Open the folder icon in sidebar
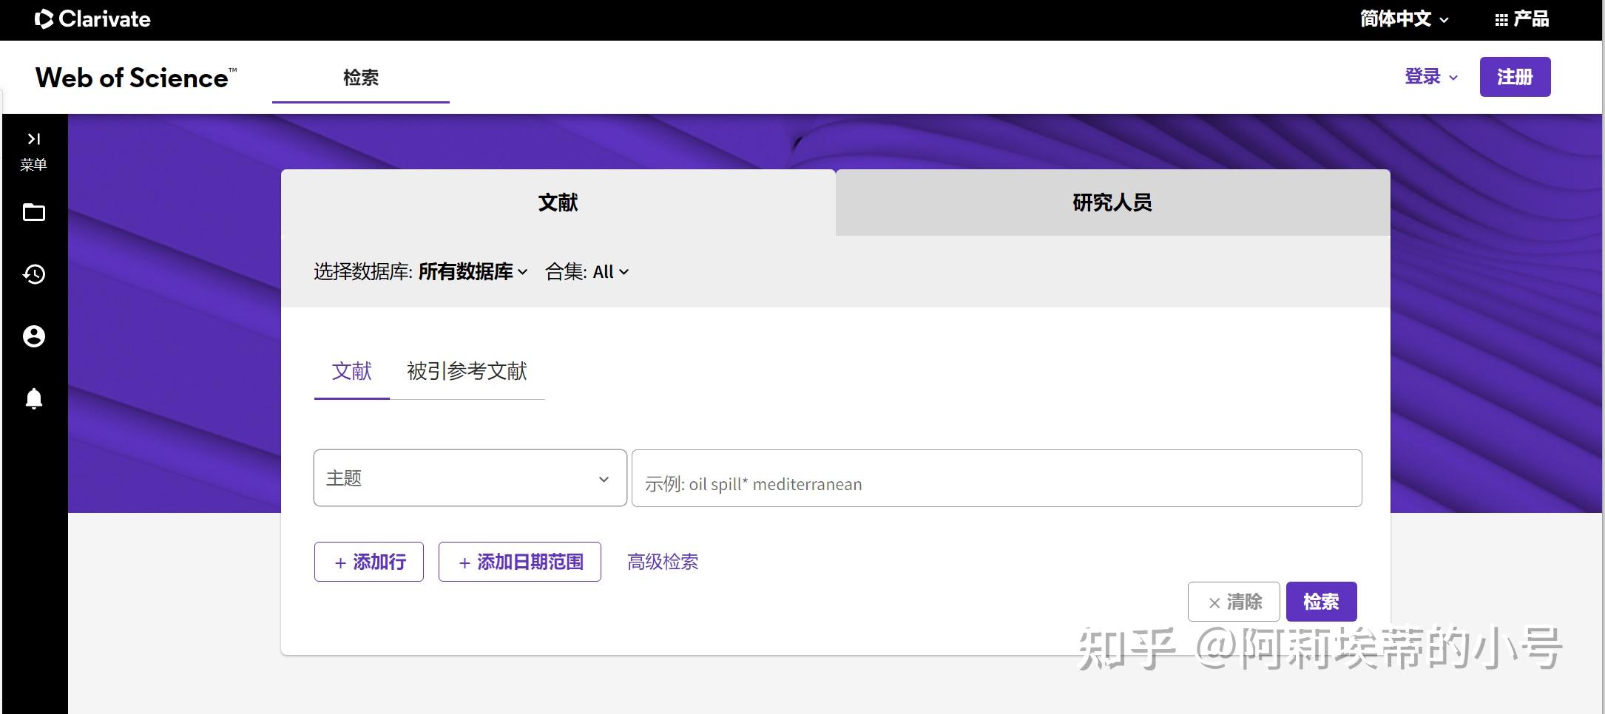The width and height of the screenshot is (1605, 714). click(x=34, y=213)
